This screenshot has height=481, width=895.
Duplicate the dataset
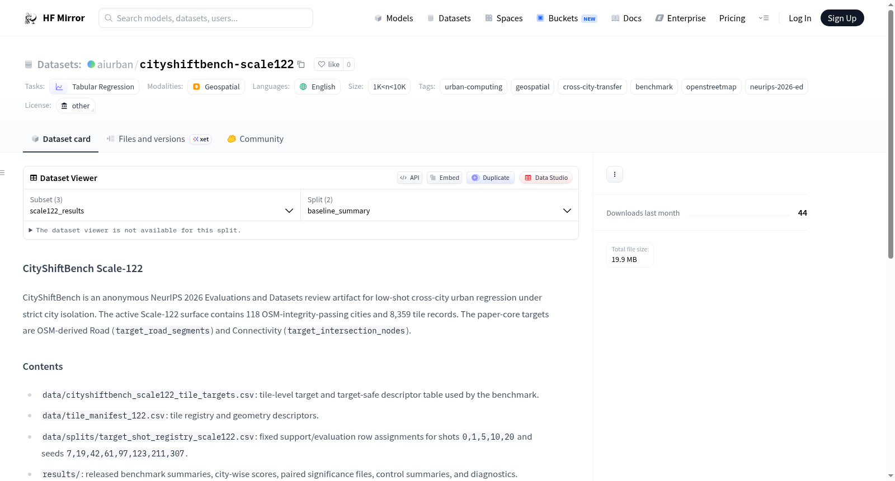coord(491,178)
